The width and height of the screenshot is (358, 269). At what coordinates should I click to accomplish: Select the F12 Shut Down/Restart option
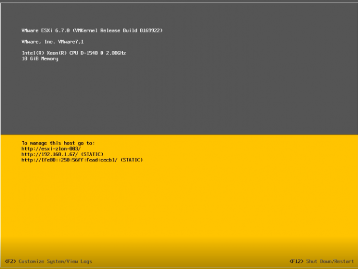point(321,261)
